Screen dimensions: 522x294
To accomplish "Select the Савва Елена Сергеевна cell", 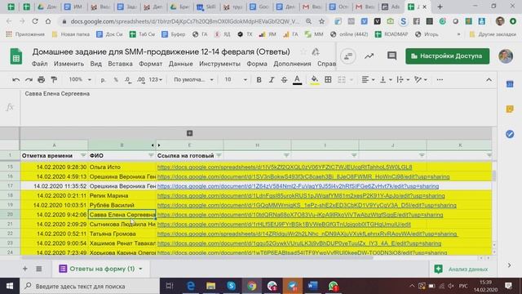I will coord(122,215).
